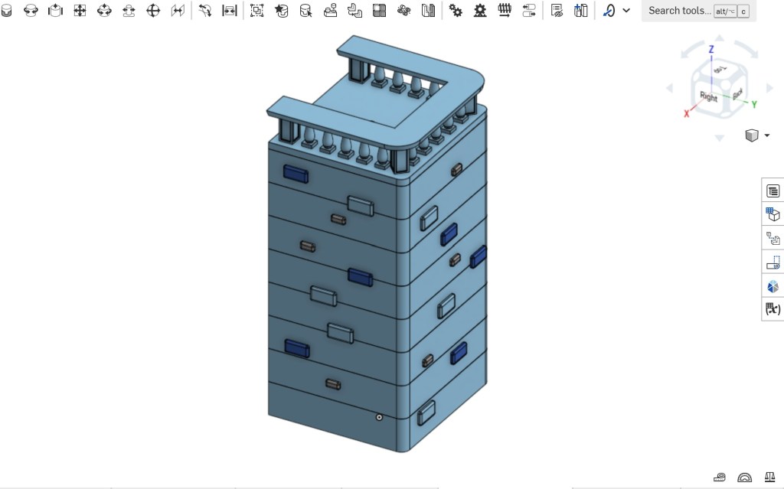784x489 pixels.
Task: Click the Back face of view cube
Action: (737, 95)
